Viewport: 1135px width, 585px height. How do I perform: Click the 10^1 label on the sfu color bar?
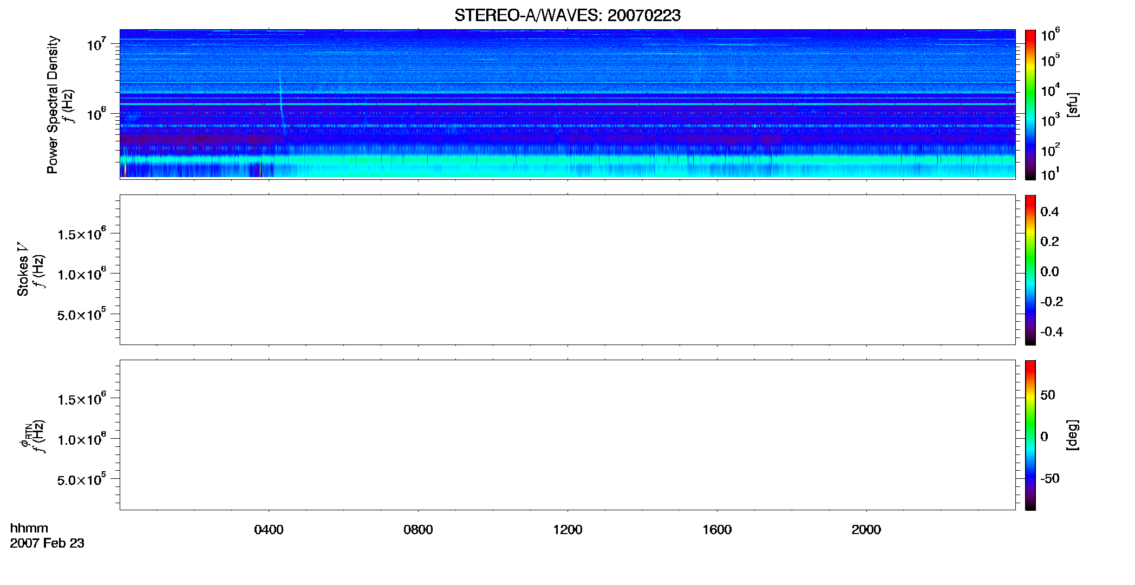[x=1051, y=174]
